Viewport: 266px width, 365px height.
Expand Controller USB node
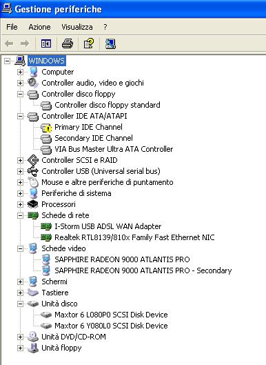click(20, 172)
